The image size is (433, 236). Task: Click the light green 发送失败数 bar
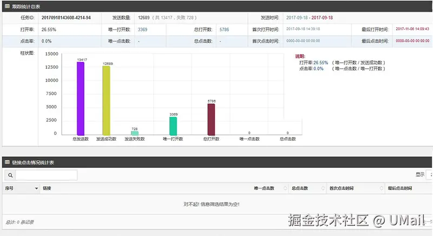point(134,133)
